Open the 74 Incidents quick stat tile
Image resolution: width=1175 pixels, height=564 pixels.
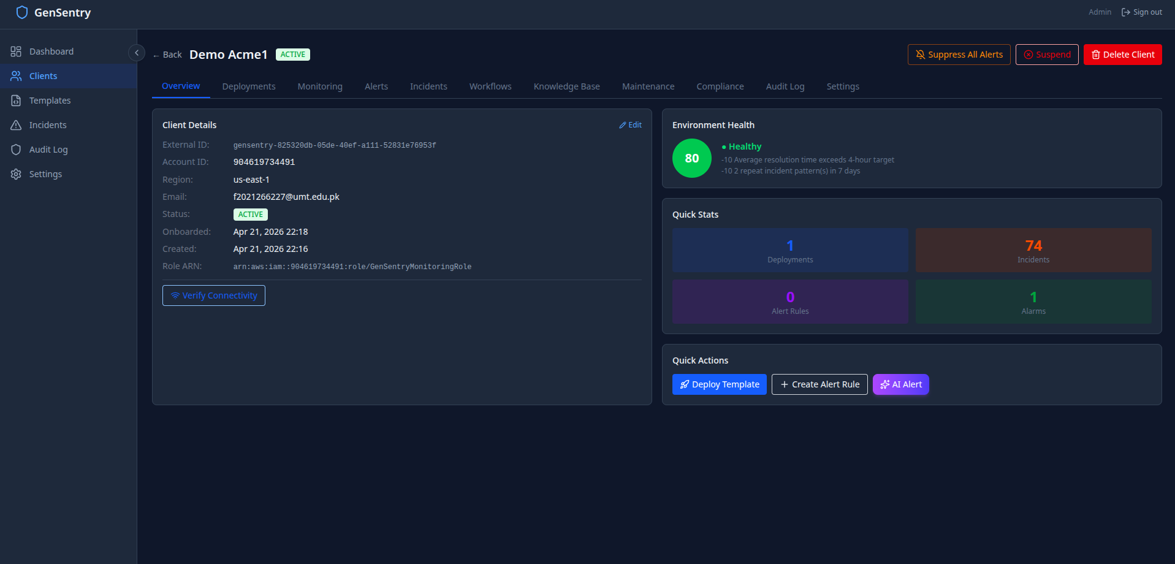coord(1033,250)
